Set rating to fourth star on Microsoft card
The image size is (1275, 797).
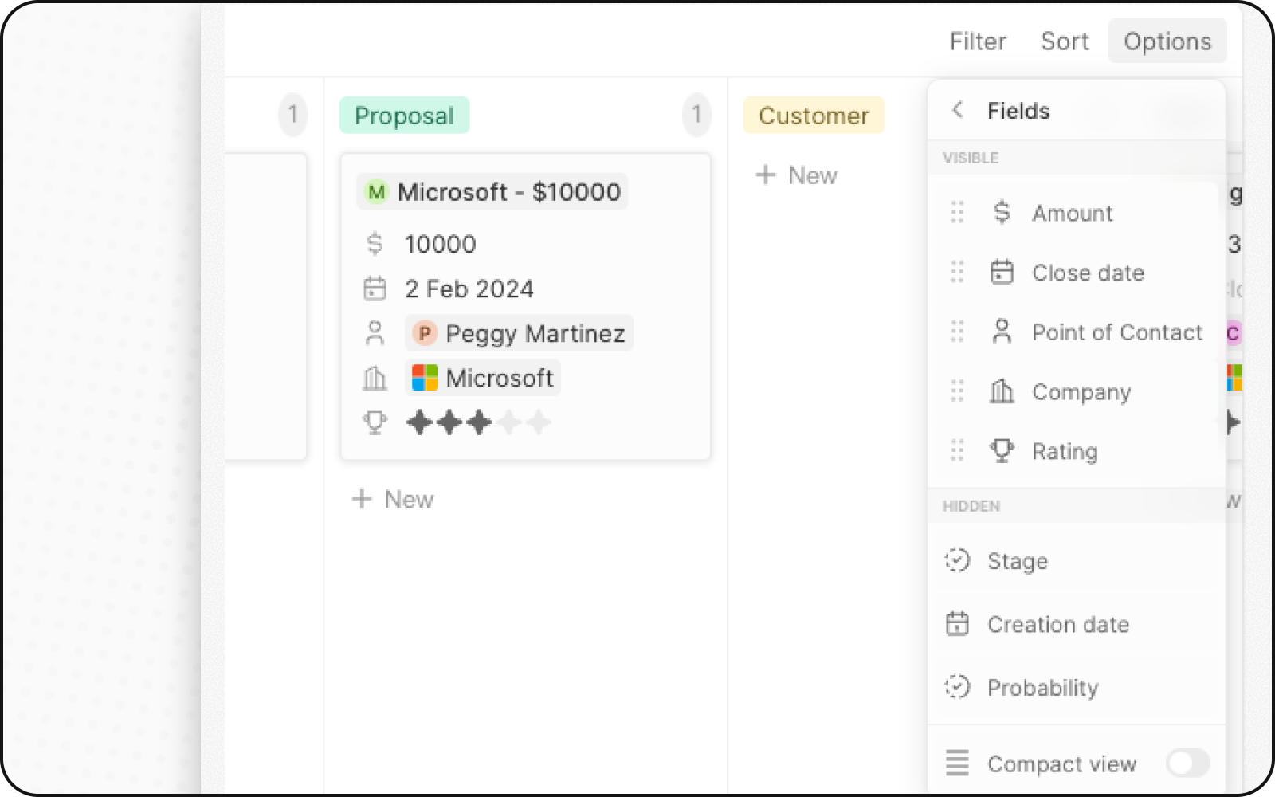pos(509,422)
